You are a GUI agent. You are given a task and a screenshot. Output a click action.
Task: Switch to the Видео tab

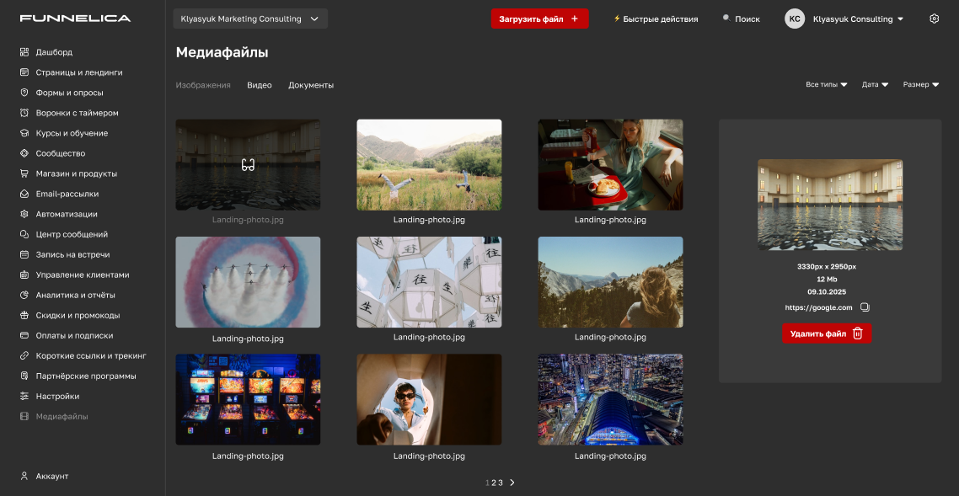pos(260,86)
